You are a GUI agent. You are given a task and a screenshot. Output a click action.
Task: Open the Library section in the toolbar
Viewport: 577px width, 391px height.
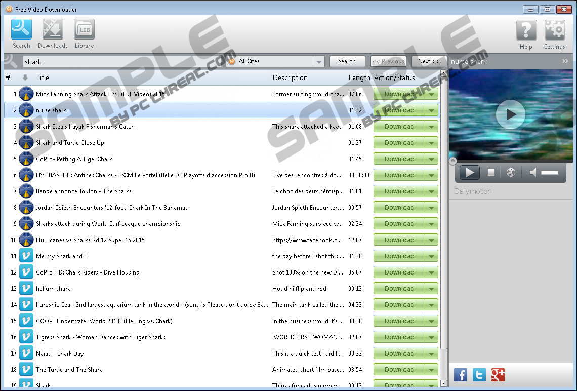coord(84,33)
